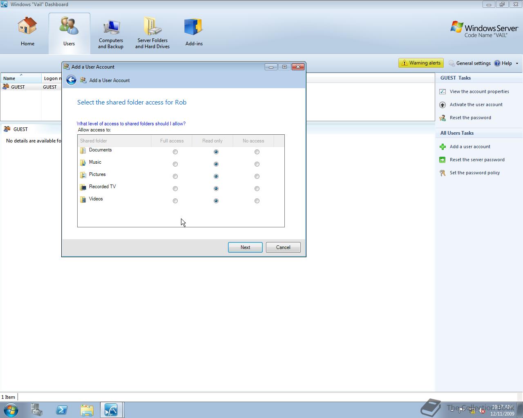
Task: Click the Action Center flag in tray
Action: click(461, 411)
